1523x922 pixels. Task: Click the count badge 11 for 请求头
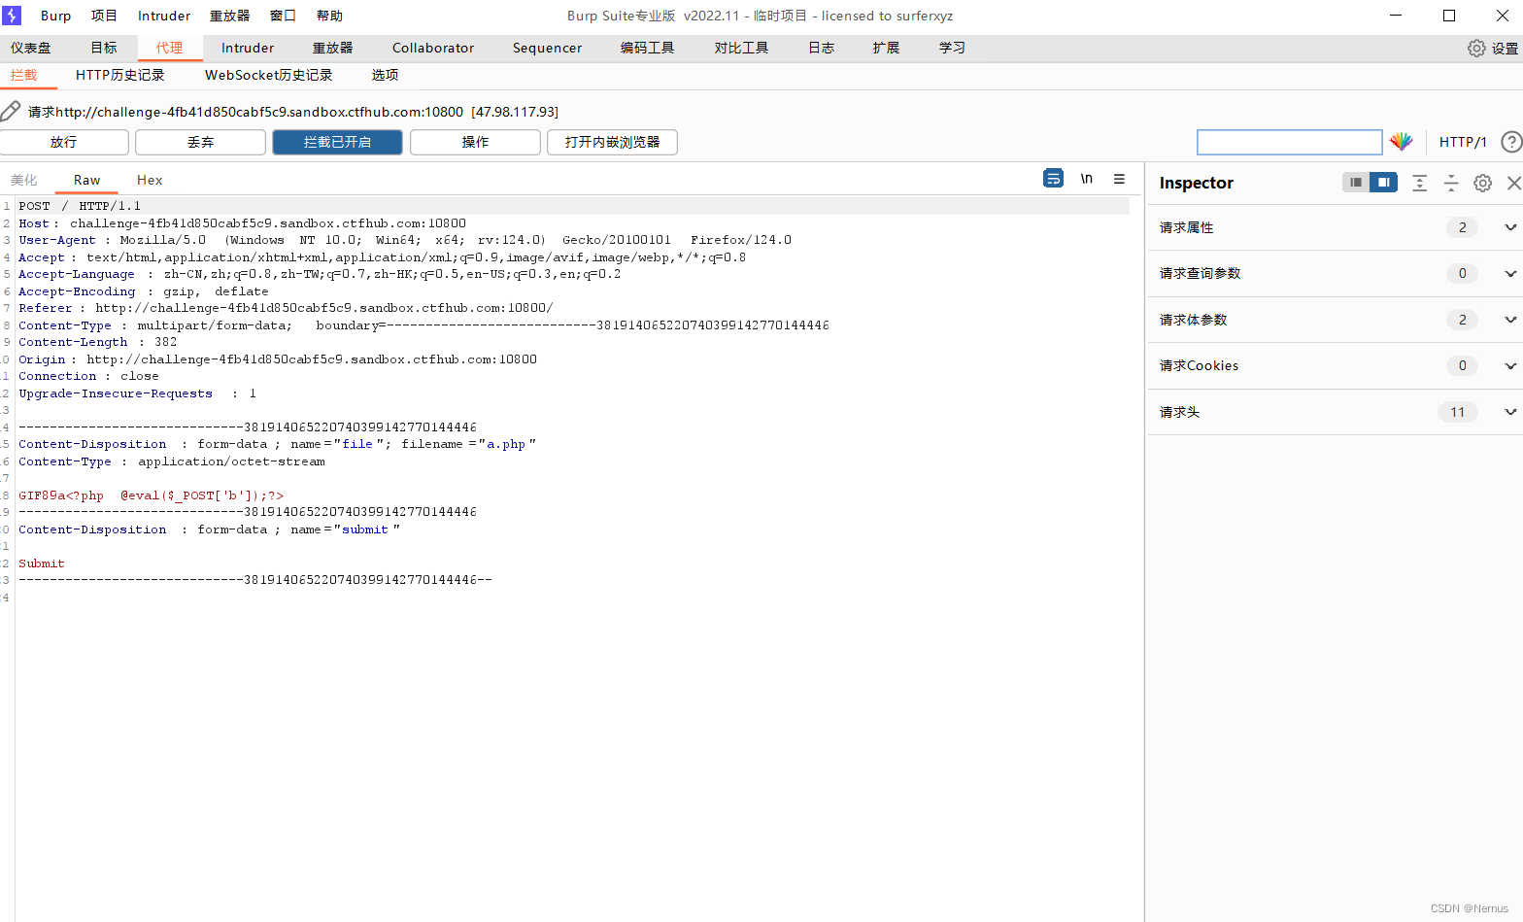[1457, 412]
